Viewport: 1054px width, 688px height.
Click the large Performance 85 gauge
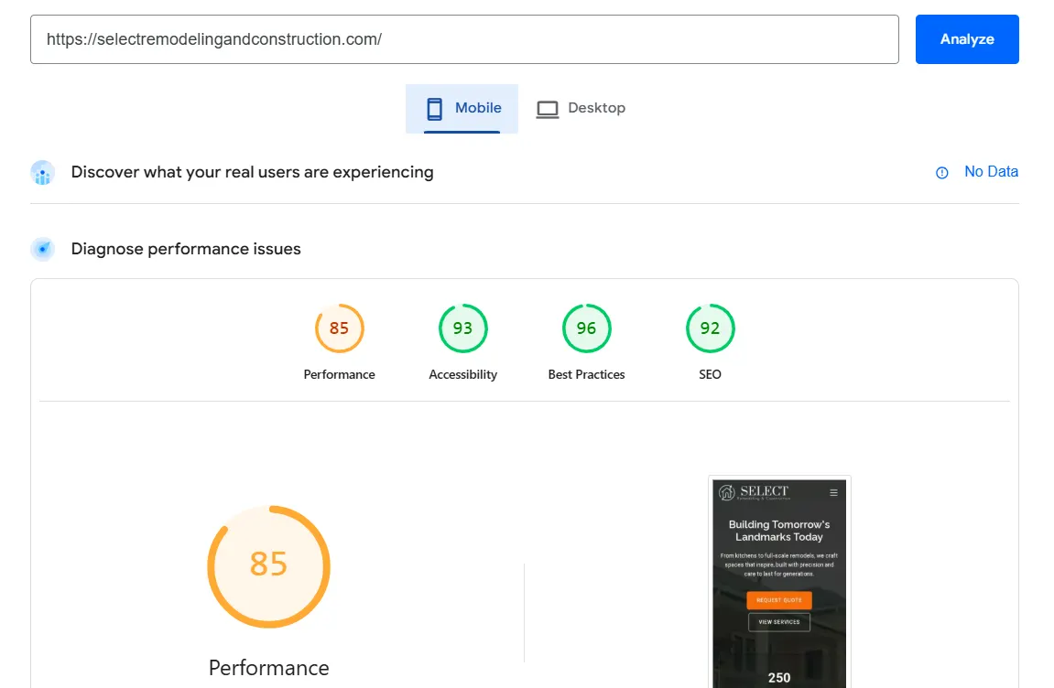pyautogui.click(x=269, y=566)
